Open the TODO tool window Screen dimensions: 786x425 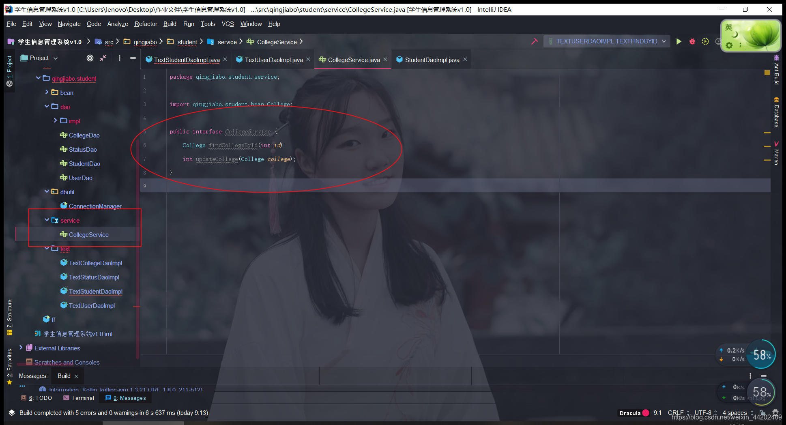37,398
